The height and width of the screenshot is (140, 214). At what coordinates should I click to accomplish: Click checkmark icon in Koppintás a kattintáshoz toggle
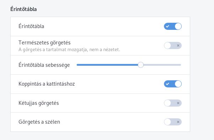(168, 84)
